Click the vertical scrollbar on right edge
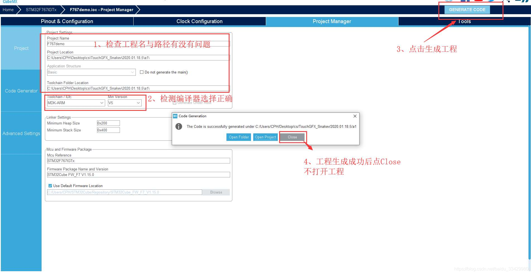Viewport: 531px width, 274px height. [529, 143]
